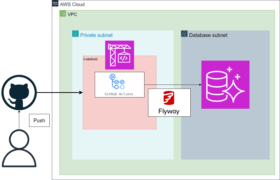Screen dimensions: 280x180
Task: Click the GitHub Actions caption text
Action: point(119,94)
